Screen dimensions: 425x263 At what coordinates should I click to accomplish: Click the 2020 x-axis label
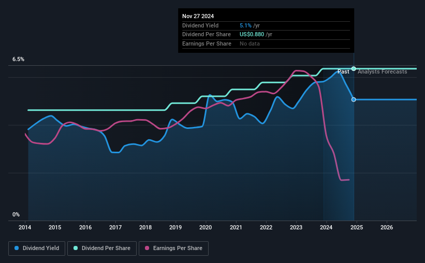[x=206, y=227]
